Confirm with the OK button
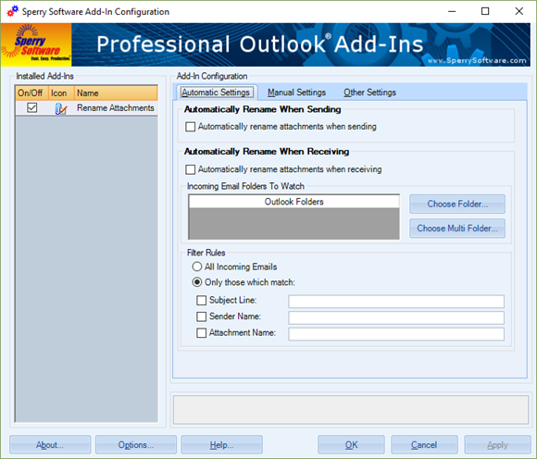This screenshot has width=537, height=459. click(x=351, y=444)
